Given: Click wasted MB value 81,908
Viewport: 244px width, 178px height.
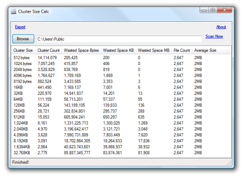Looking at the screenshot, I should 144,153.
